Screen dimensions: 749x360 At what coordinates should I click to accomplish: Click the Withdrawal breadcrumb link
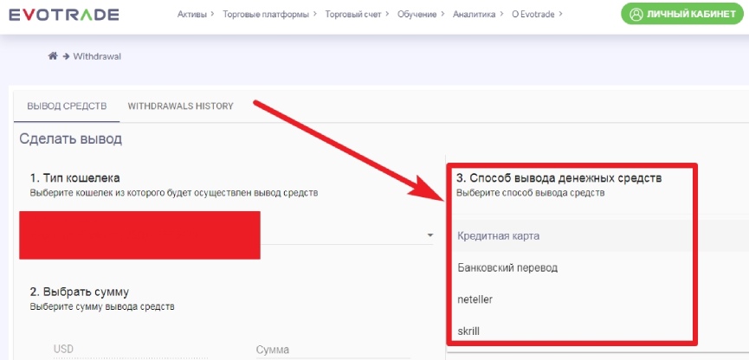97,56
